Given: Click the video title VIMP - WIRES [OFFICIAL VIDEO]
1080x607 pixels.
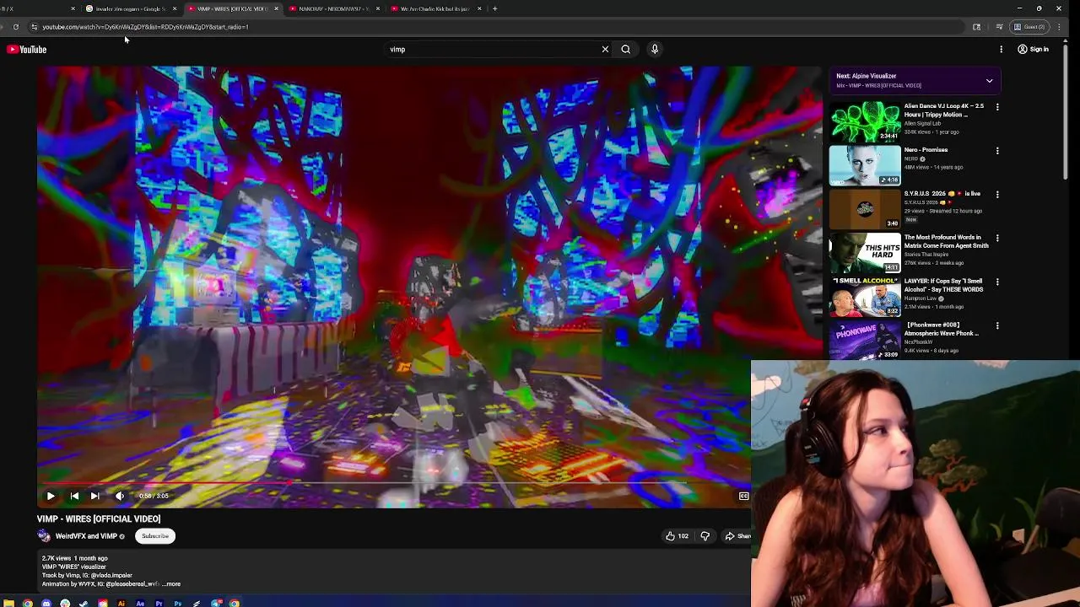Looking at the screenshot, I should point(99,519).
